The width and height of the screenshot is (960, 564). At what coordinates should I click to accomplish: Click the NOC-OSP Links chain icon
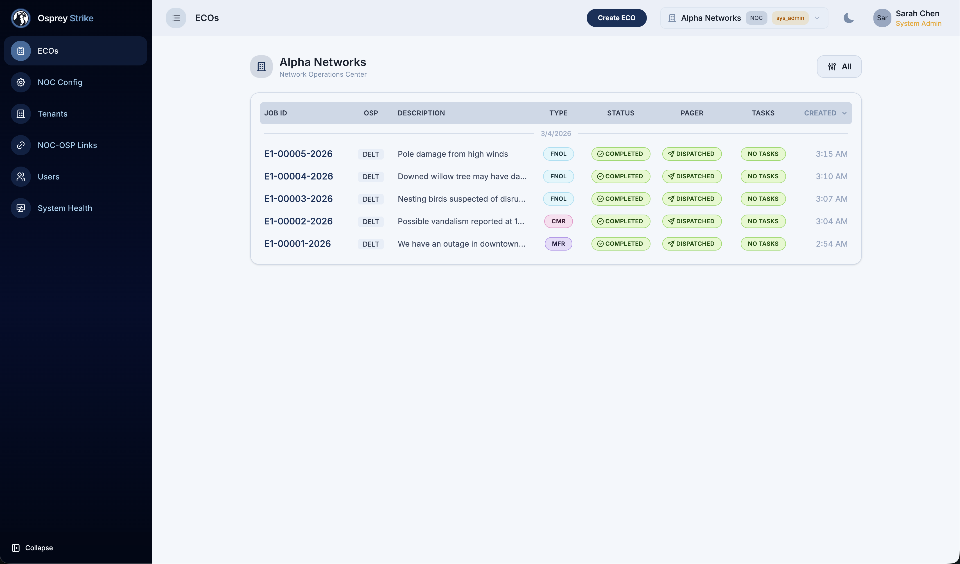click(21, 145)
